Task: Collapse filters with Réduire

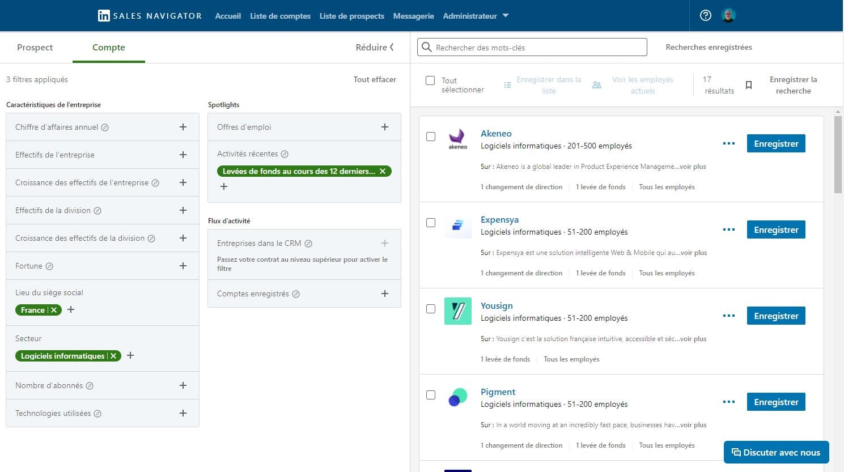Action: (375, 48)
